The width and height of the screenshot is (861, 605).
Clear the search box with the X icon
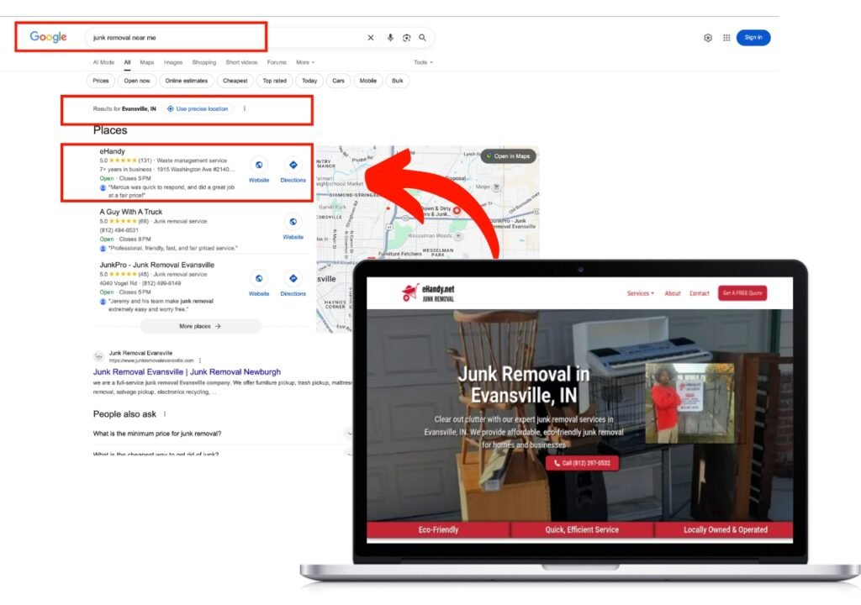[x=371, y=38]
